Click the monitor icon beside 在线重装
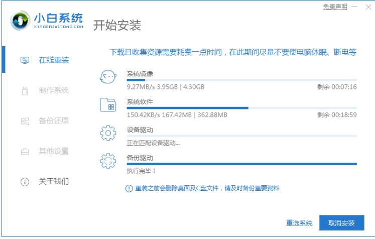Screen dimensions: 375x239 [x=25, y=61]
